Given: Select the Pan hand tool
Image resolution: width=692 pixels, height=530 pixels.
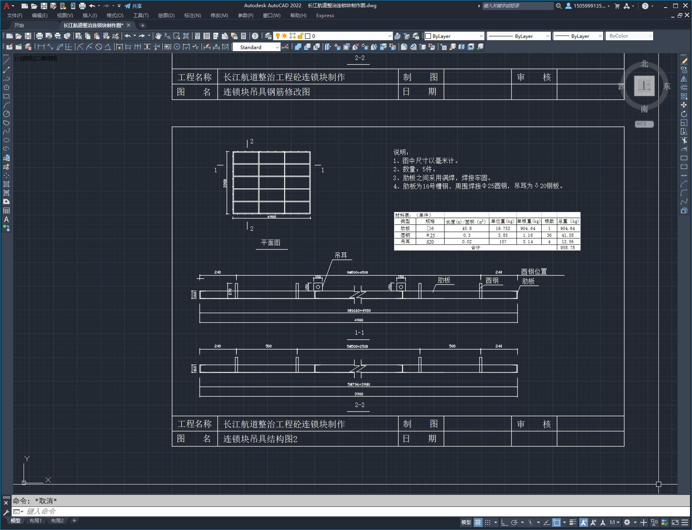Looking at the screenshot, I should (x=158, y=36).
